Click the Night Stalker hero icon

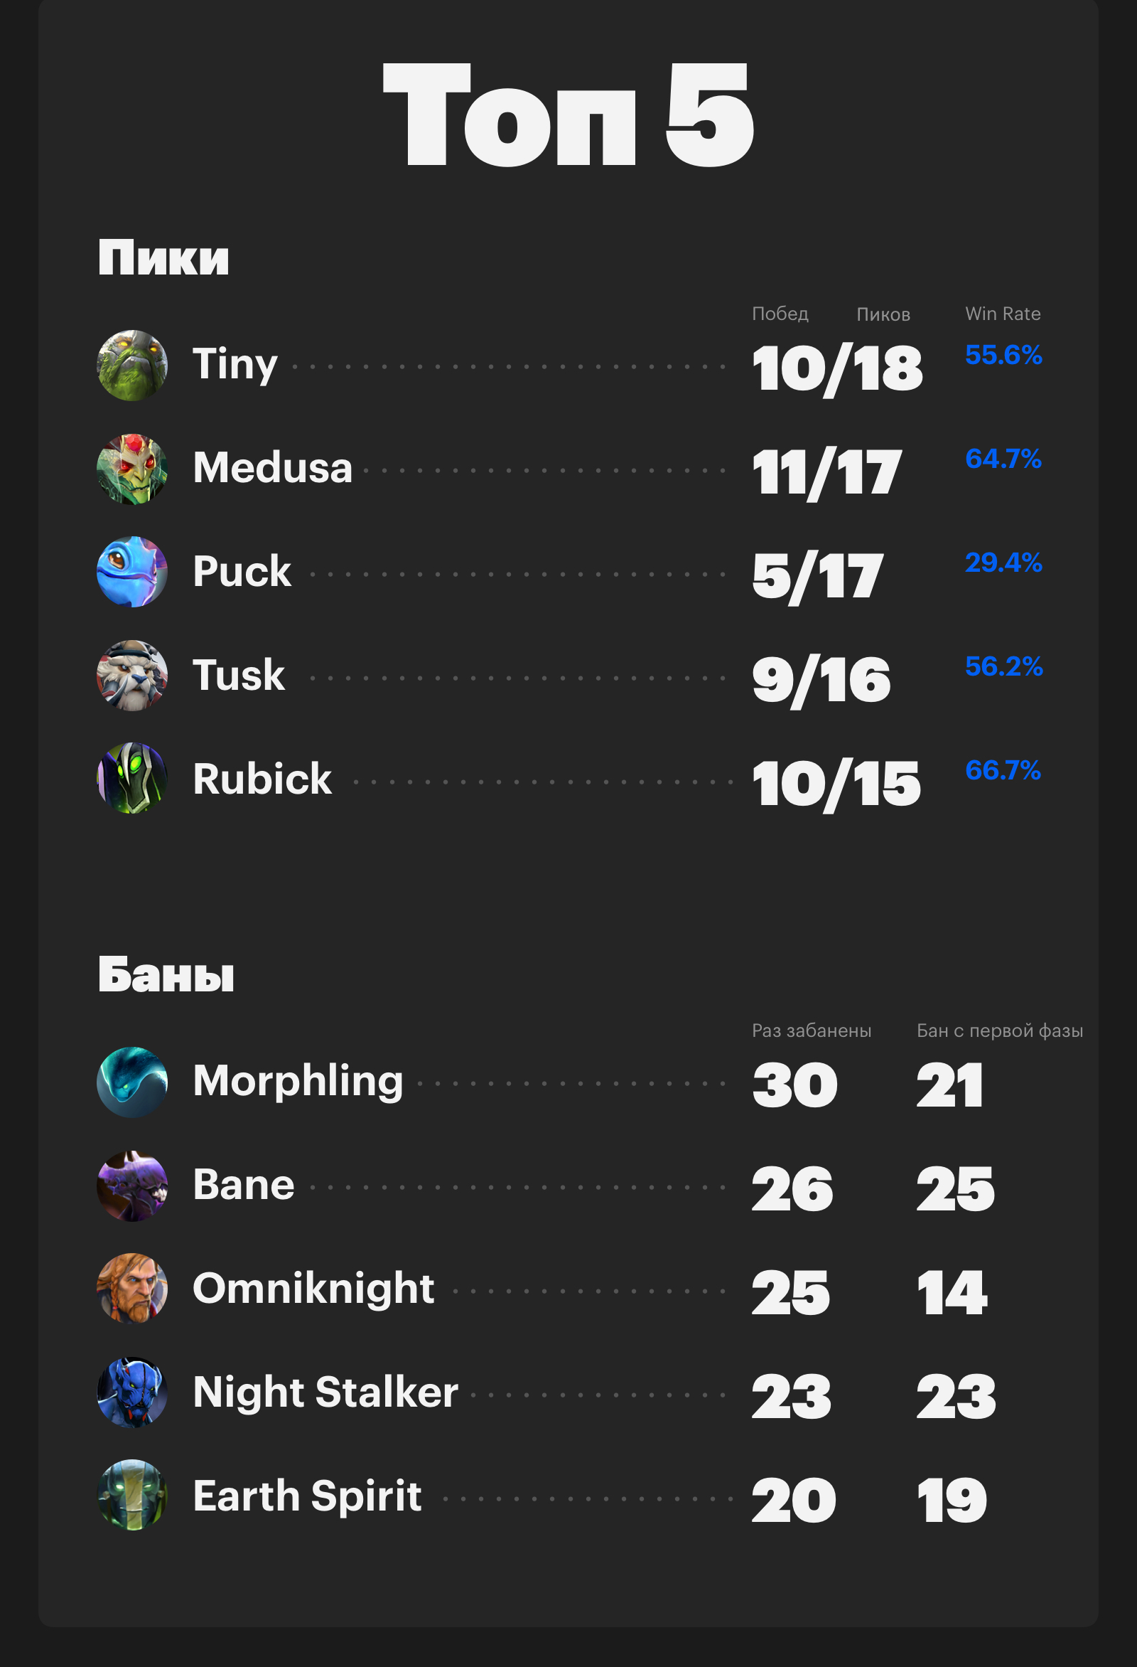coord(133,1392)
